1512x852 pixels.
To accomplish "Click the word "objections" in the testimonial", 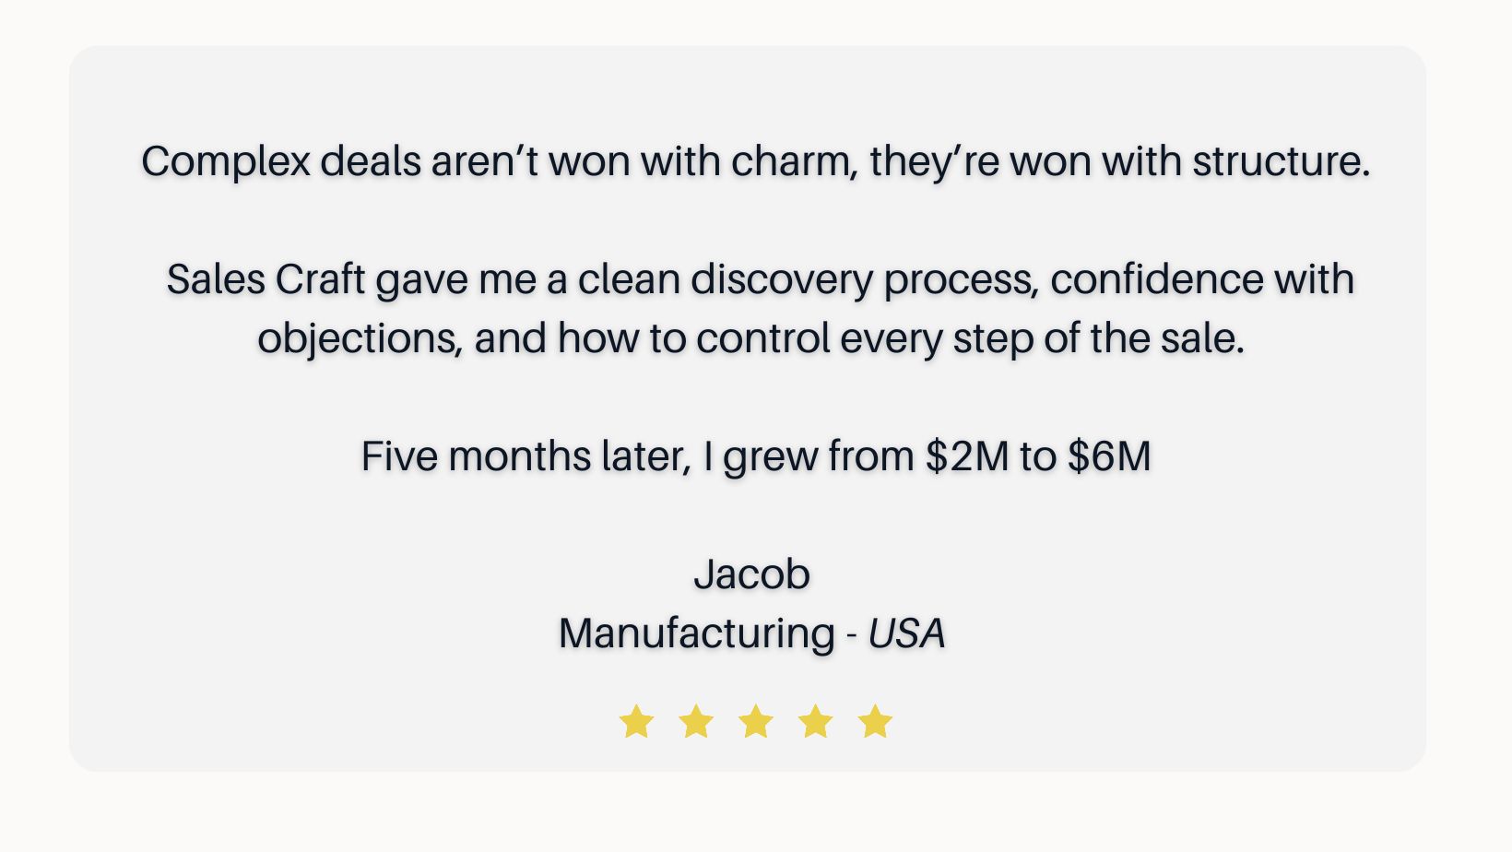I will [359, 339].
